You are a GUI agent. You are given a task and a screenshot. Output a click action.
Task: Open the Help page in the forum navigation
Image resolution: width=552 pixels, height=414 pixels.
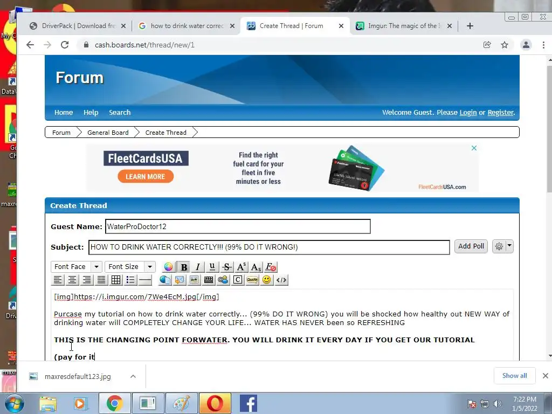tap(91, 112)
